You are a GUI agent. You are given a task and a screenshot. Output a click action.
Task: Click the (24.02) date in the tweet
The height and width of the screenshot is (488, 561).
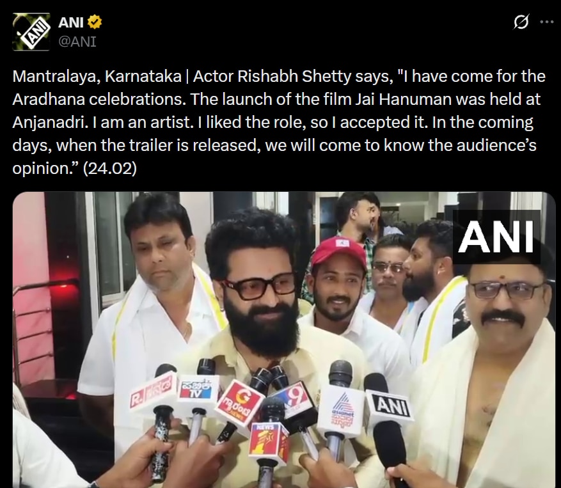coord(110,168)
